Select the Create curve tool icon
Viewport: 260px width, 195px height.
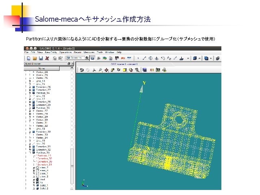pos(169,58)
